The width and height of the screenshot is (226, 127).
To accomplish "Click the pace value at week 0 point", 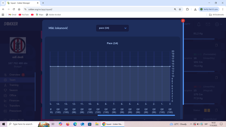I will 170,66.
